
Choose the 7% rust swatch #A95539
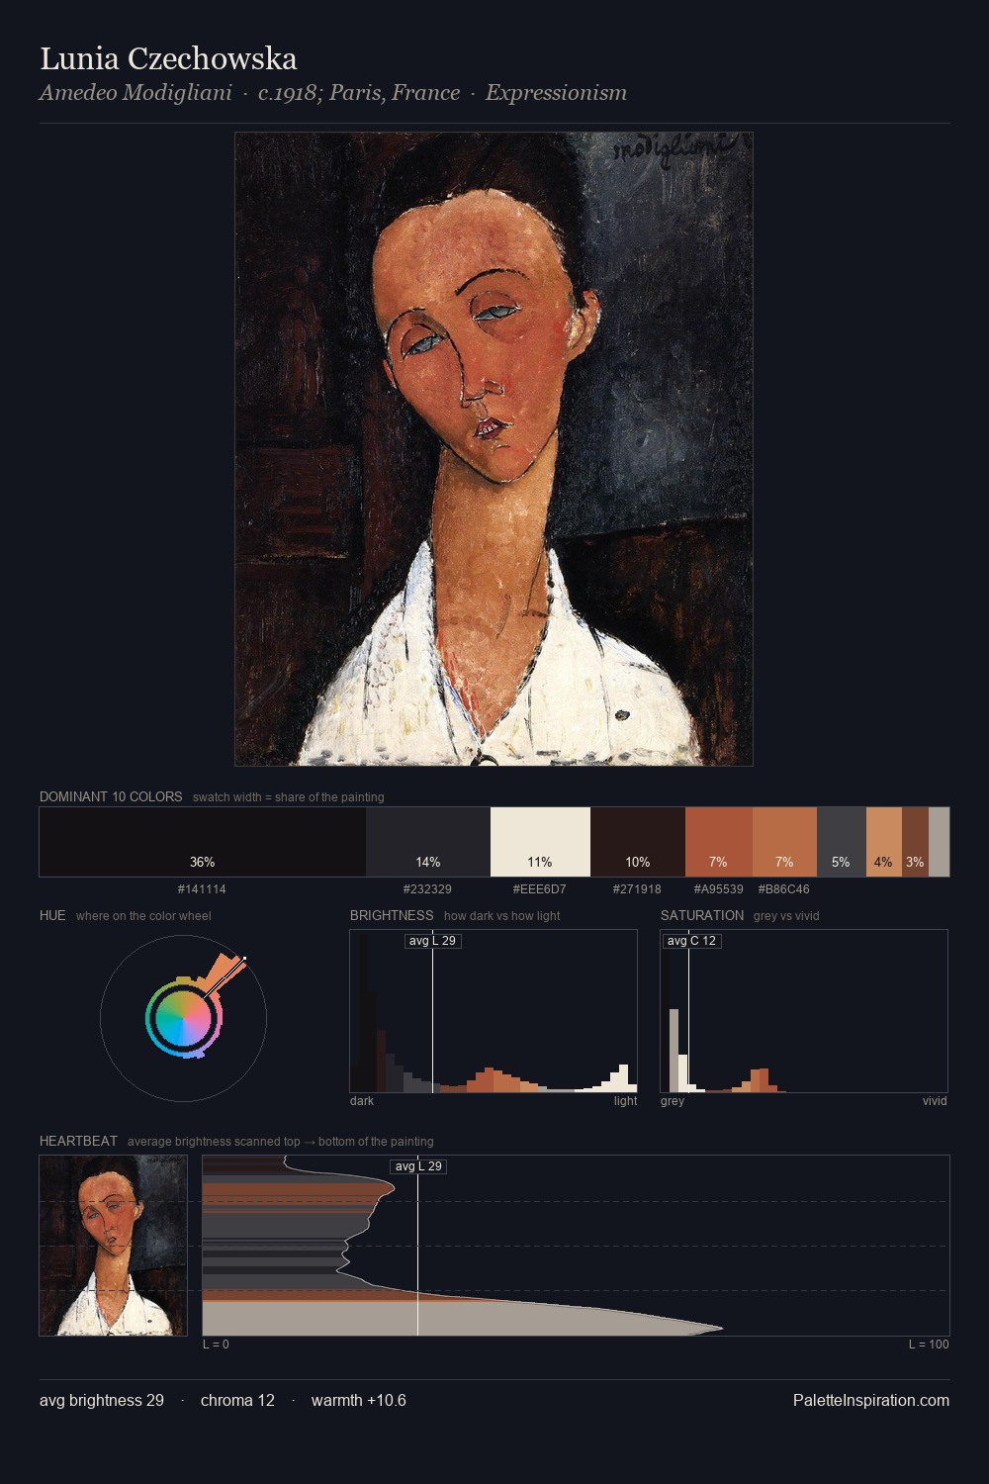(x=719, y=842)
